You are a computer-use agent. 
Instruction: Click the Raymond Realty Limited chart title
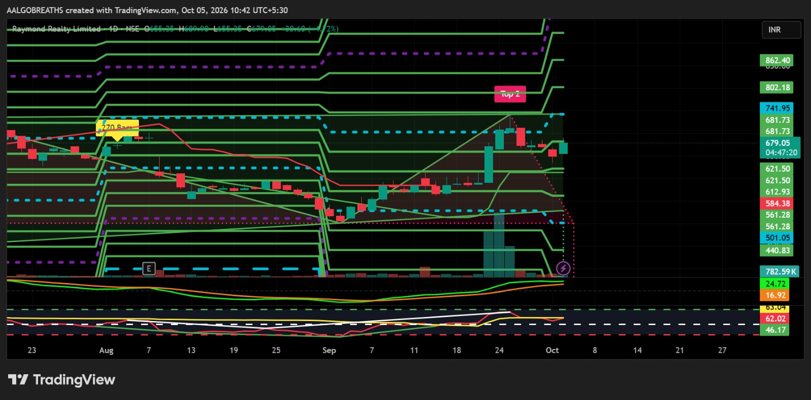(x=56, y=29)
